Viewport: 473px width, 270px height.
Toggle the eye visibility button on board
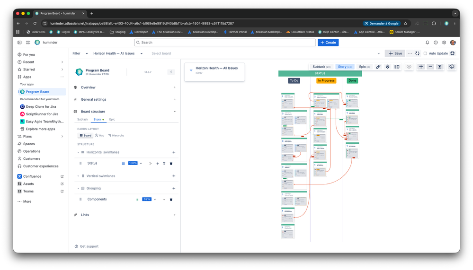409,67
